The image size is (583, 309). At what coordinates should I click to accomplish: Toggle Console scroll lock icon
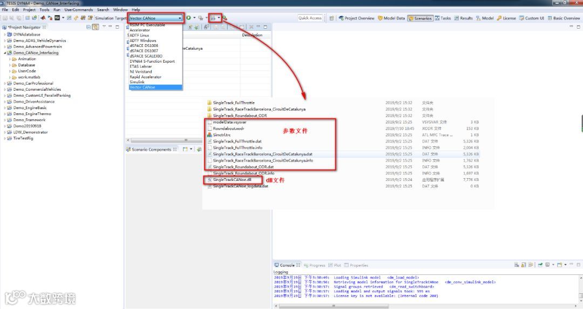point(524,265)
